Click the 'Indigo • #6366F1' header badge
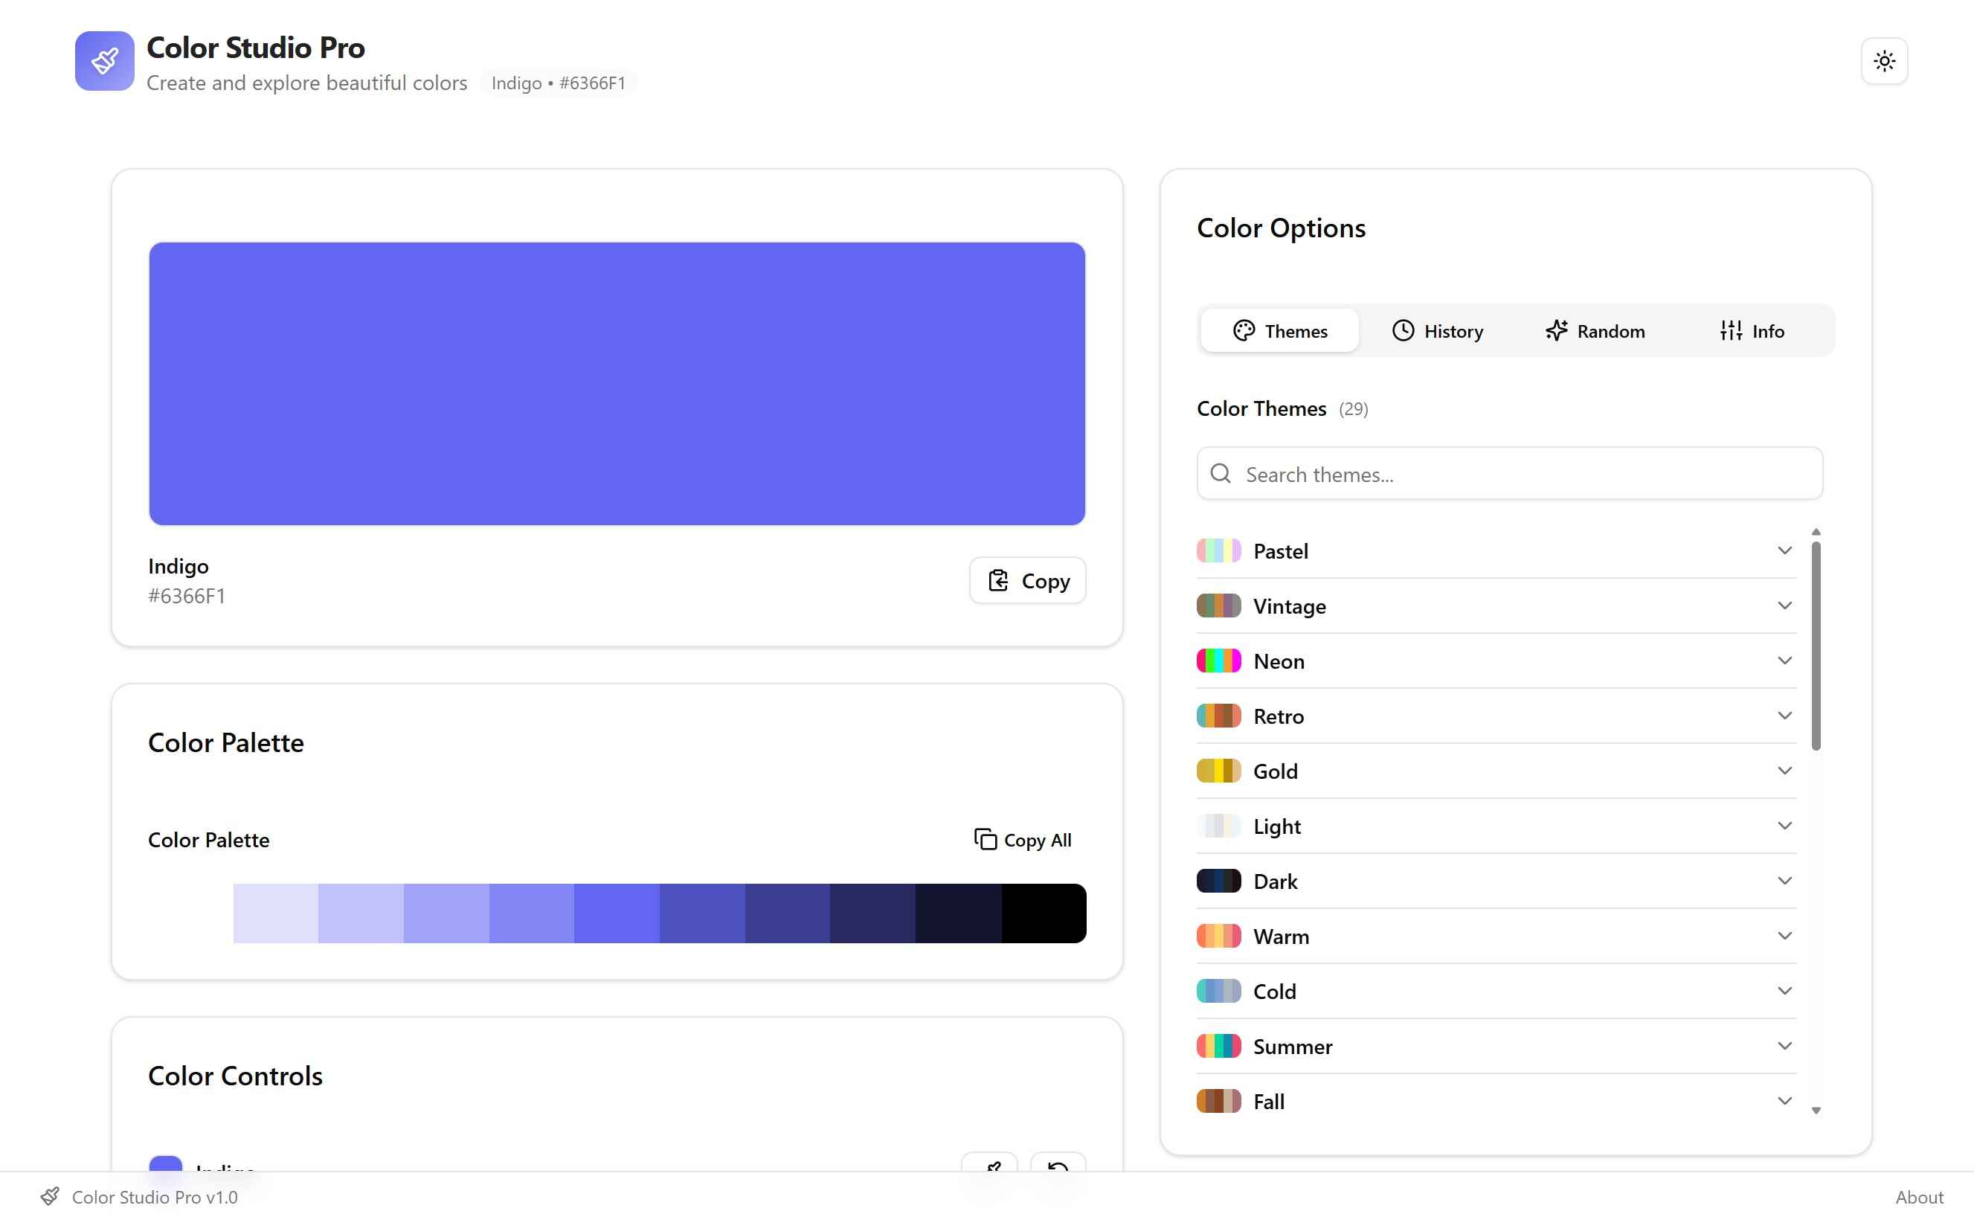 [x=558, y=83]
